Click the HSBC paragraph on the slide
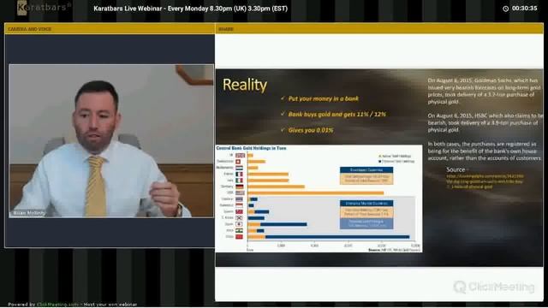 click(485, 122)
